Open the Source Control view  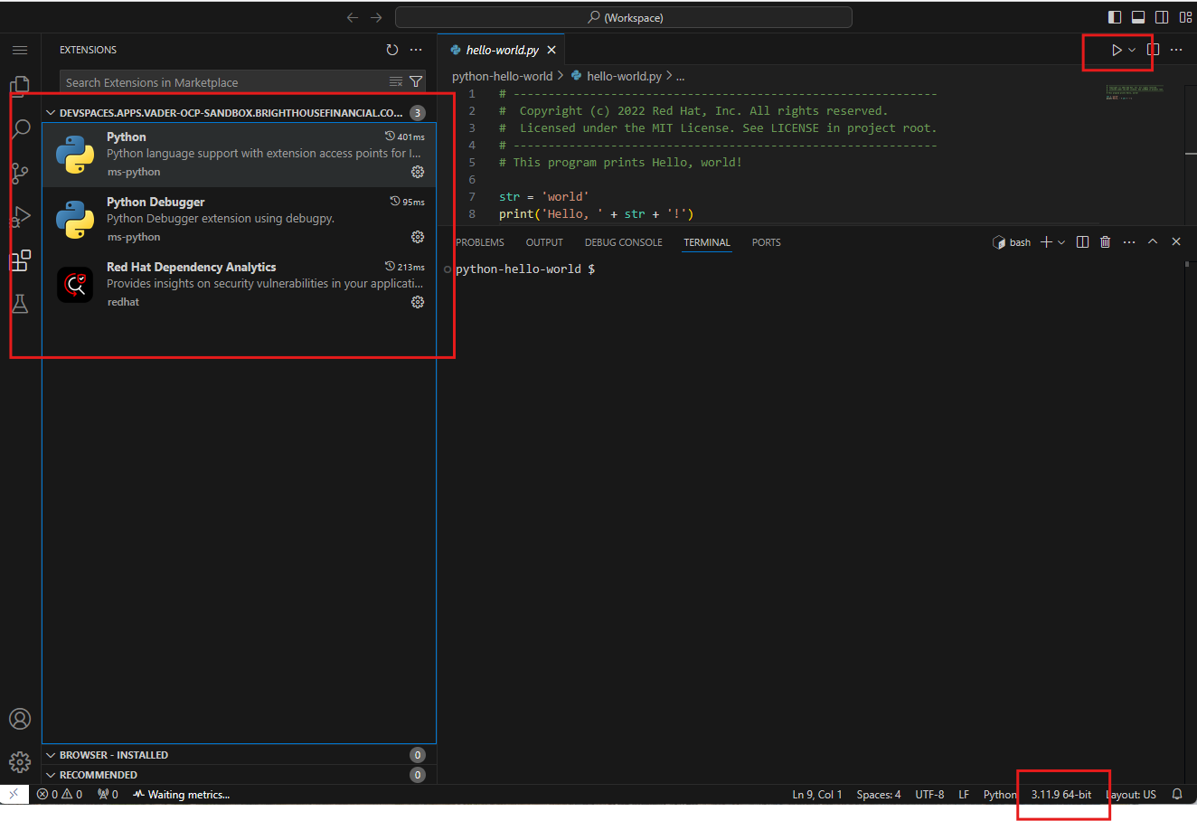click(20, 173)
